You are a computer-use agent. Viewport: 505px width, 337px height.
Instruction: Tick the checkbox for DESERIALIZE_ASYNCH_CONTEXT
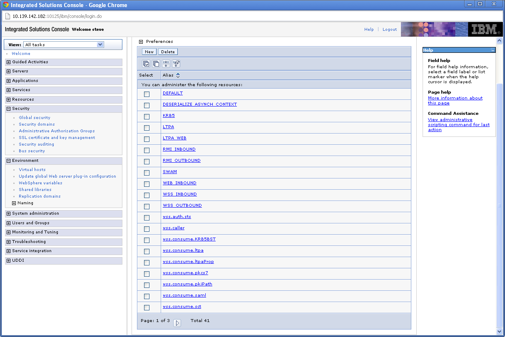click(147, 105)
